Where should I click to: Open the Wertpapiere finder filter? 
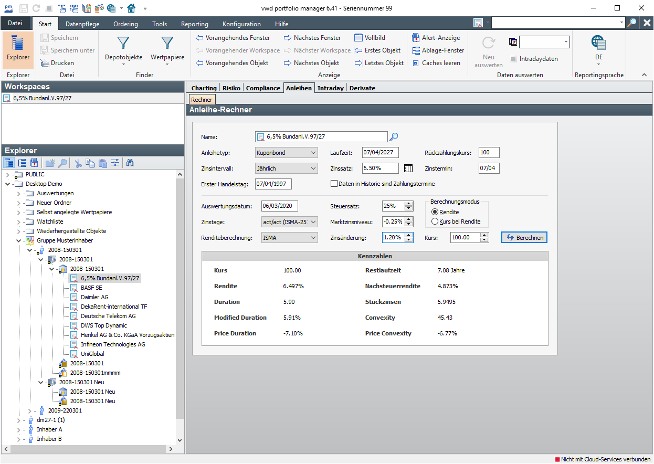pyautogui.click(x=167, y=50)
